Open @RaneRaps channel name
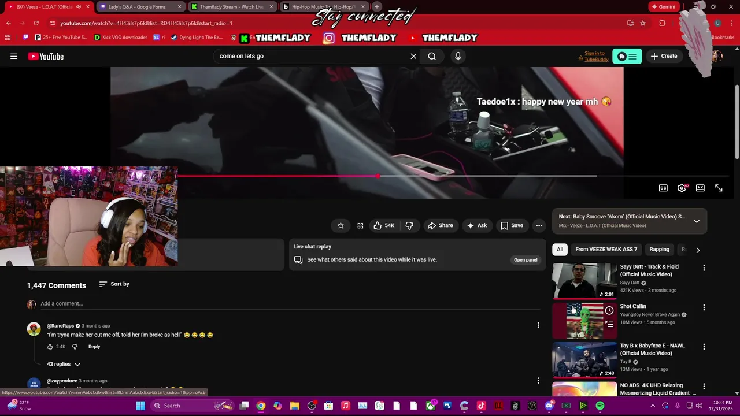This screenshot has width=740, height=416. click(x=60, y=326)
